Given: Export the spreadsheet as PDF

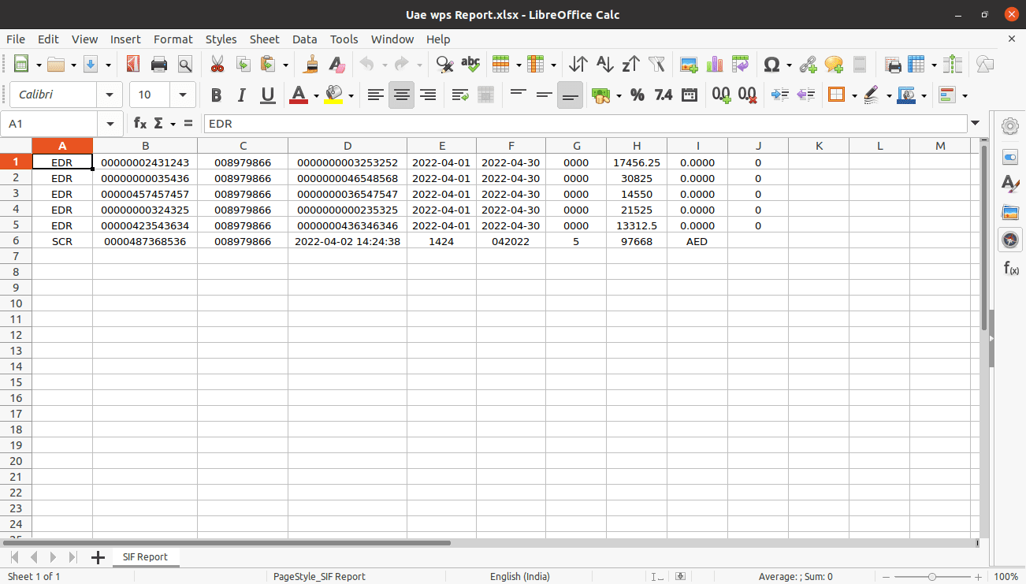Looking at the screenshot, I should tap(132, 64).
